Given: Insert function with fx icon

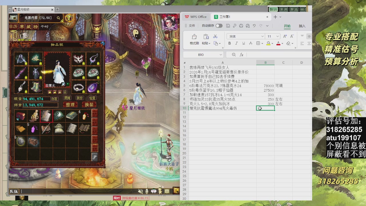Looking at the screenshot, I should 242,55.
